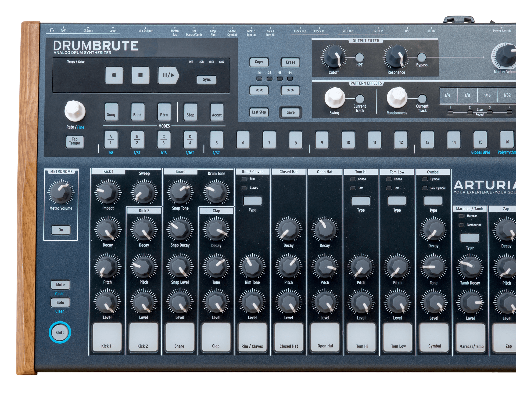Click the Stop button with the square icon
This screenshot has width=516, height=399.
coord(141,75)
